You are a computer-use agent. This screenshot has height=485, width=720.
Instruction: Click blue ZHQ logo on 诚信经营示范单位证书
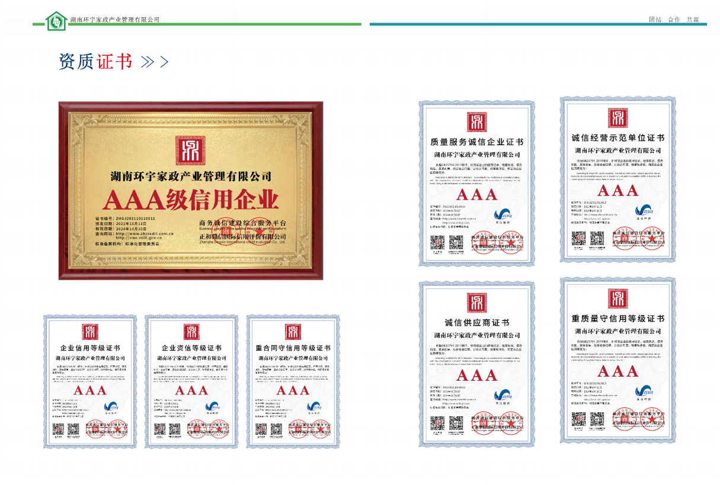[x=644, y=210]
